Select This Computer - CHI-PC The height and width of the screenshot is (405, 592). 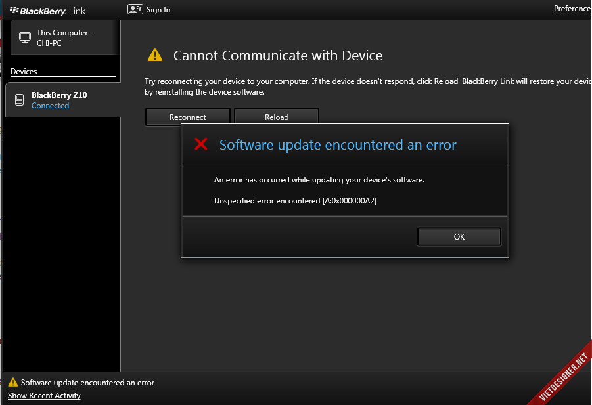(x=65, y=37)
